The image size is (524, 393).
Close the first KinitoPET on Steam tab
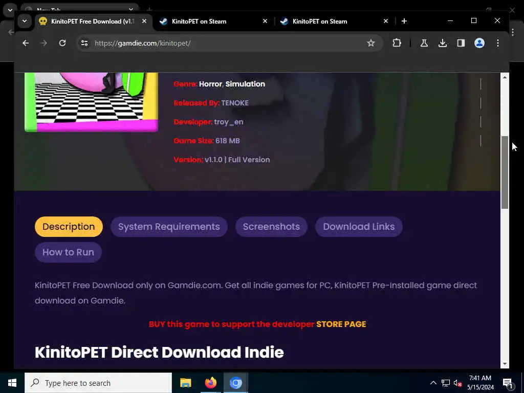pos(265,21)
